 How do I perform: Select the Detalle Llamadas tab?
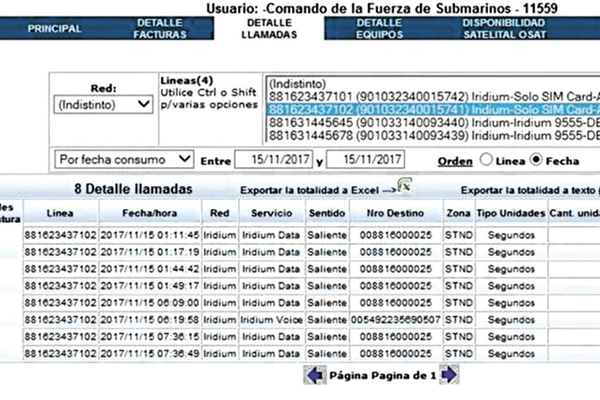[x=269, y=28]
